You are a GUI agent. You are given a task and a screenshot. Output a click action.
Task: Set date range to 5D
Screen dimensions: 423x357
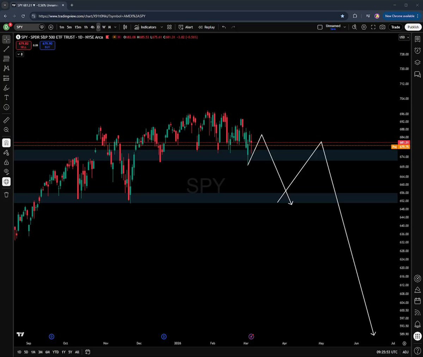[26, 352]
